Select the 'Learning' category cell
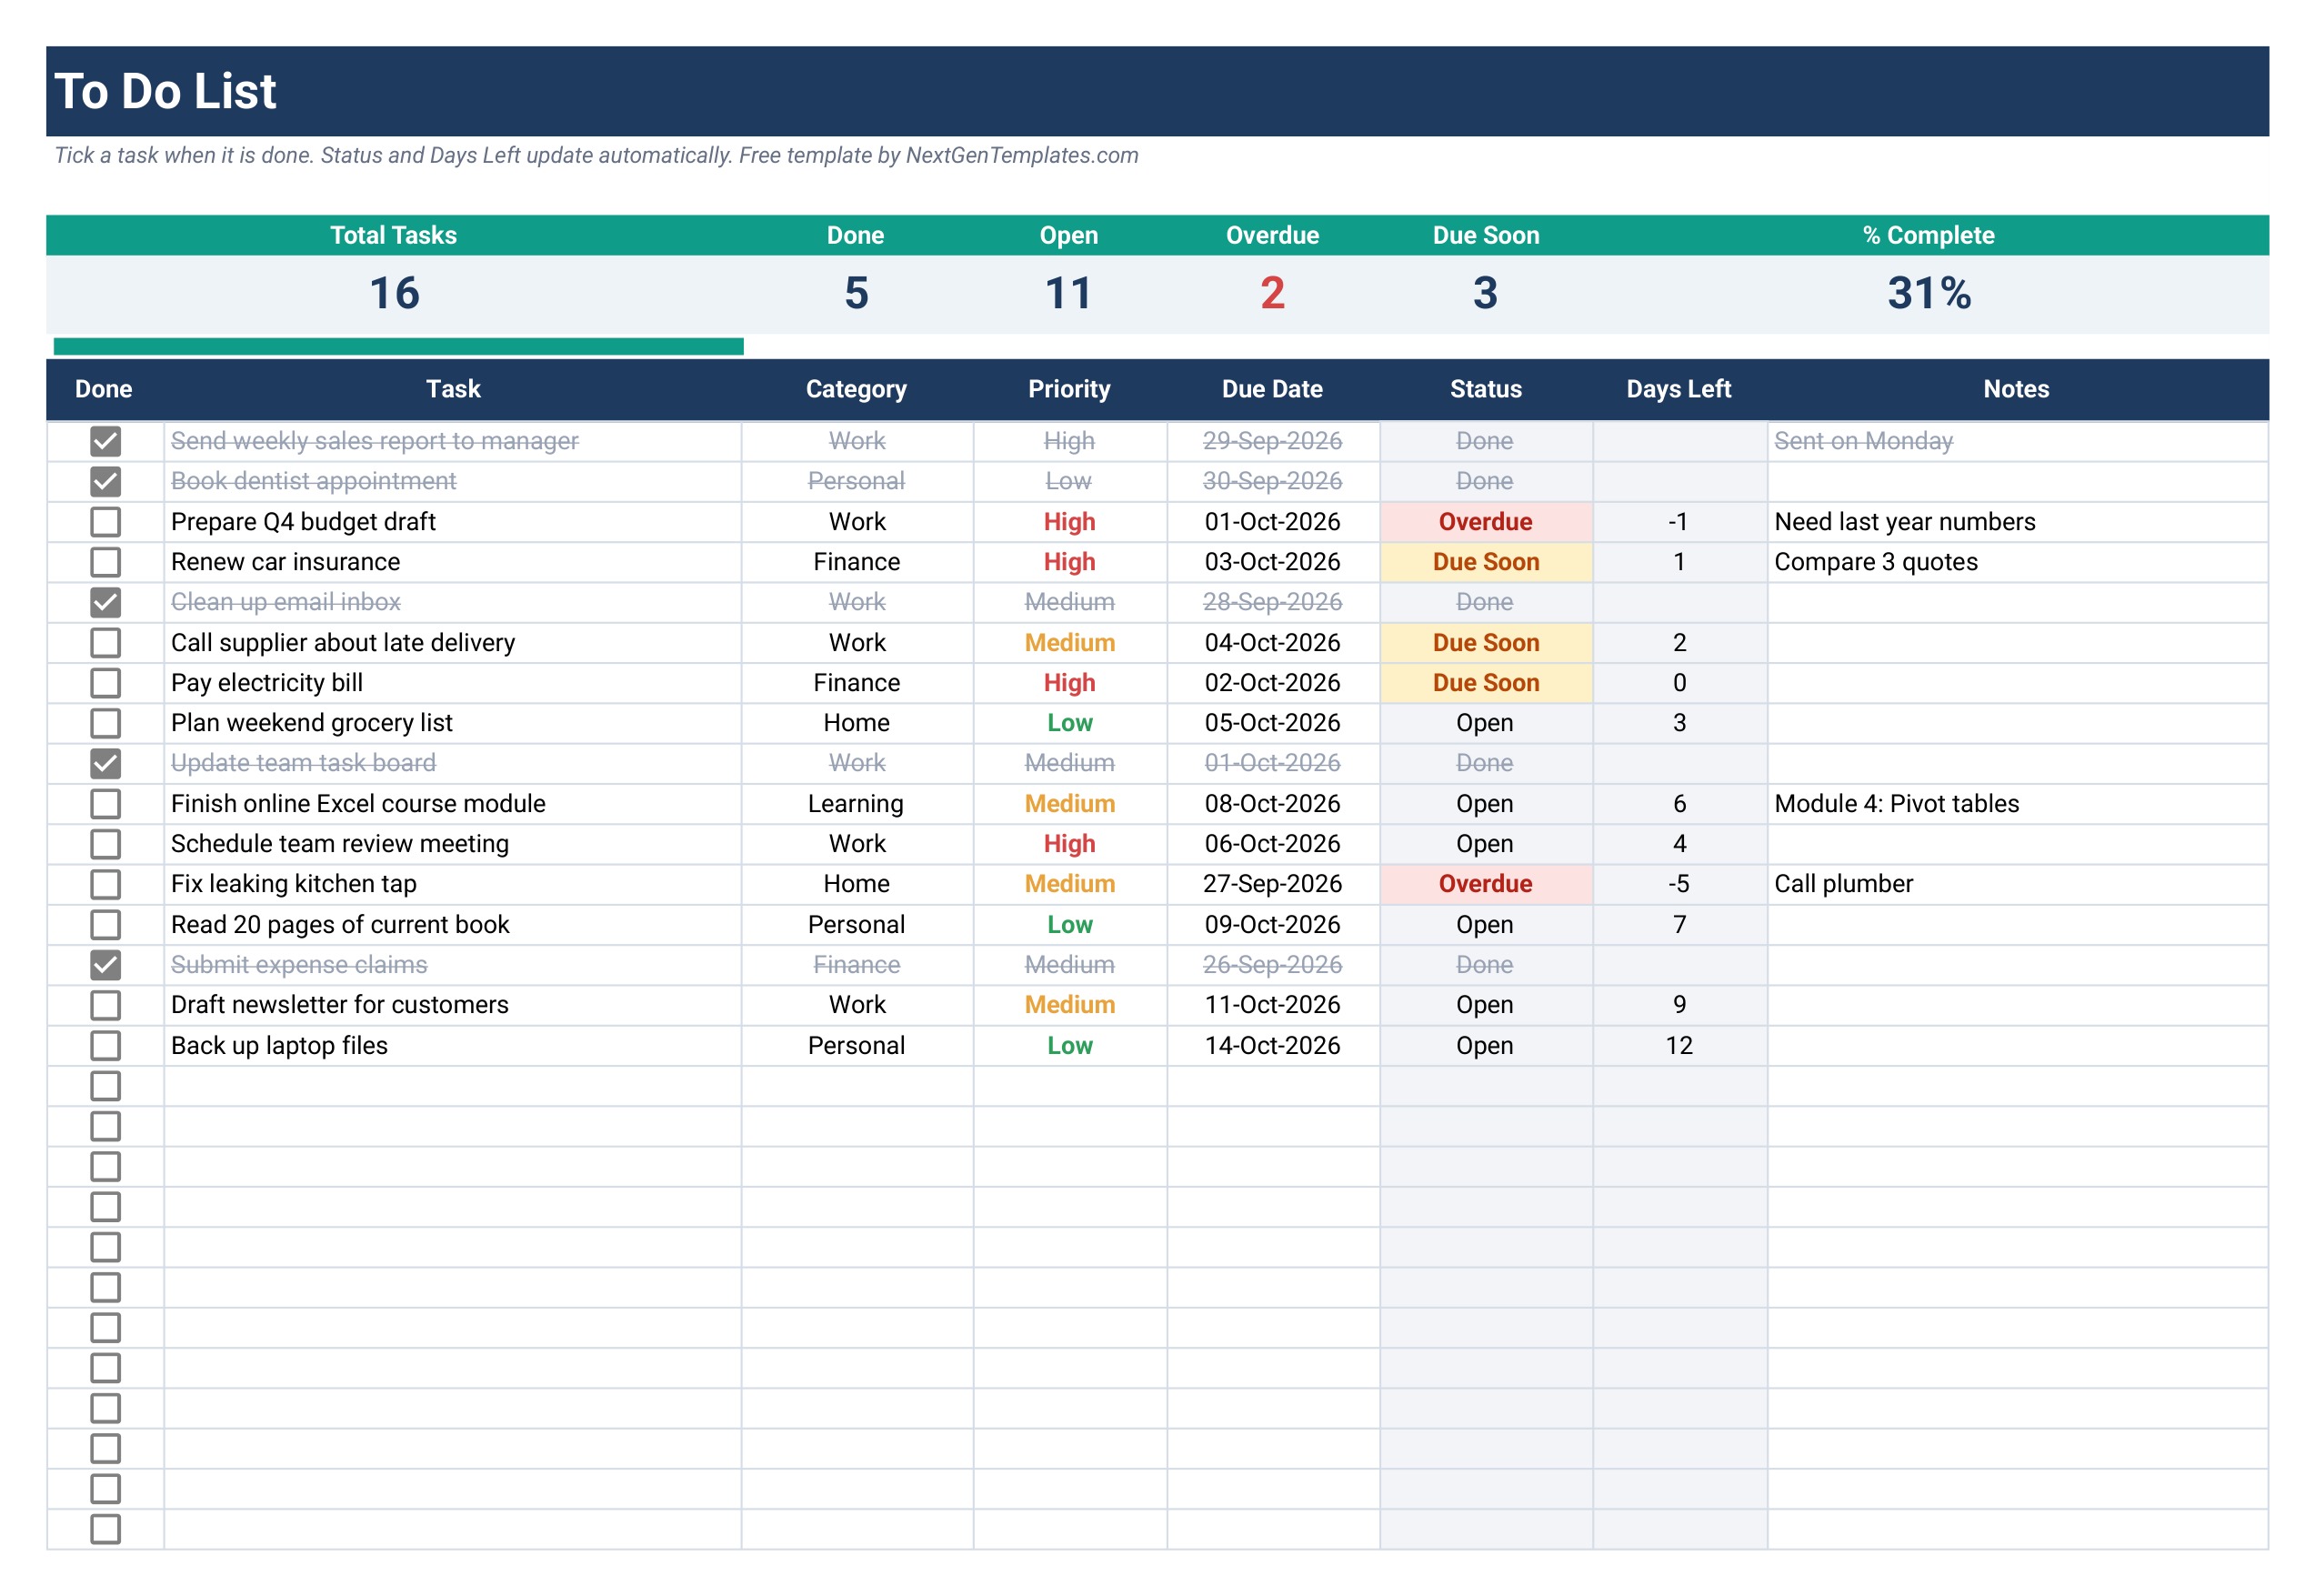 857,804
